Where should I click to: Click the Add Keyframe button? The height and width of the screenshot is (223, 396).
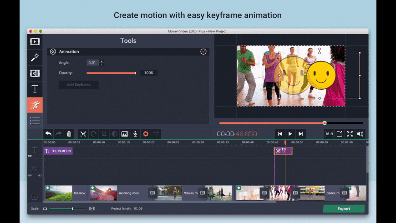click(79, 85)
